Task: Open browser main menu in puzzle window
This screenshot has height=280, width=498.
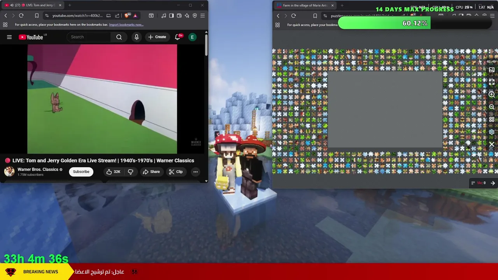Action: pos(493,16)
